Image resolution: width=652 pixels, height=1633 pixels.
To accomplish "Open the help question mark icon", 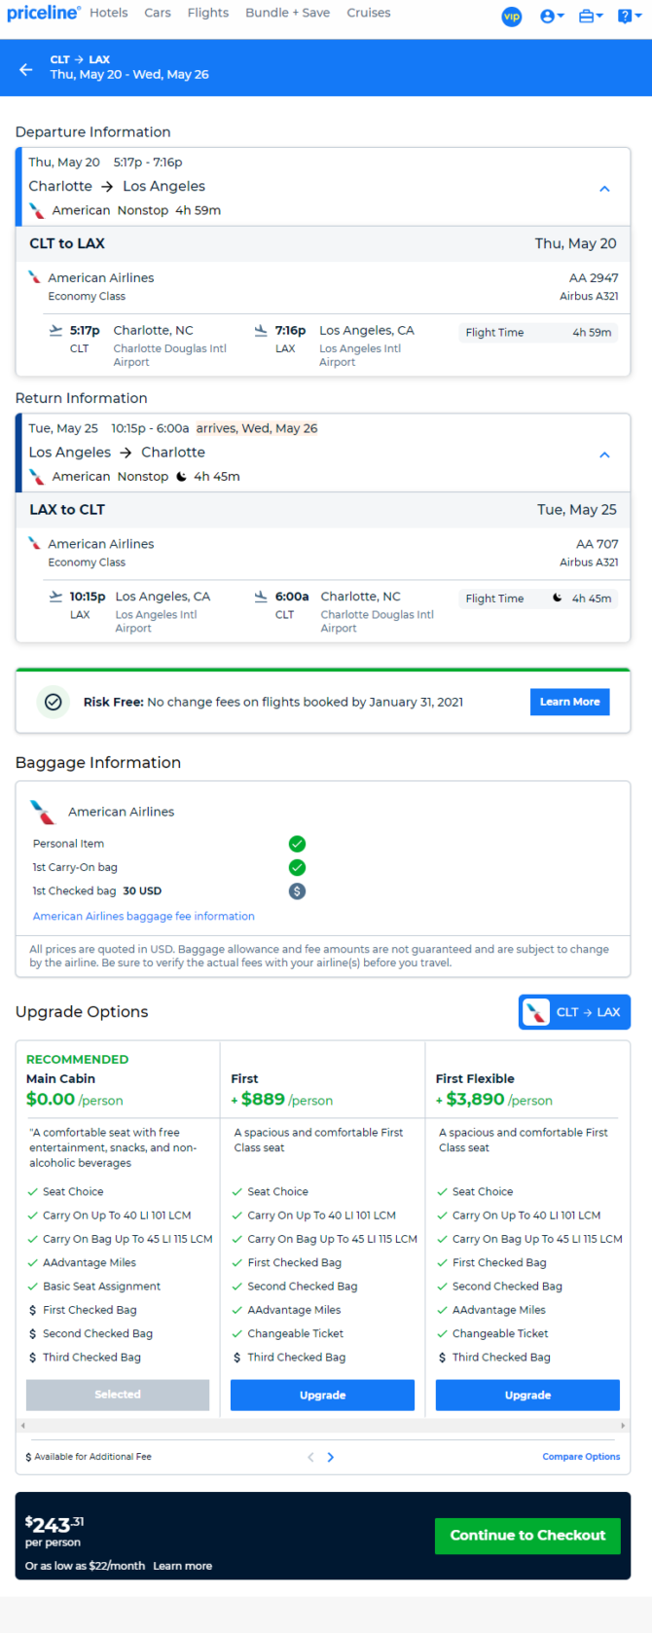I will click(630, 16).
